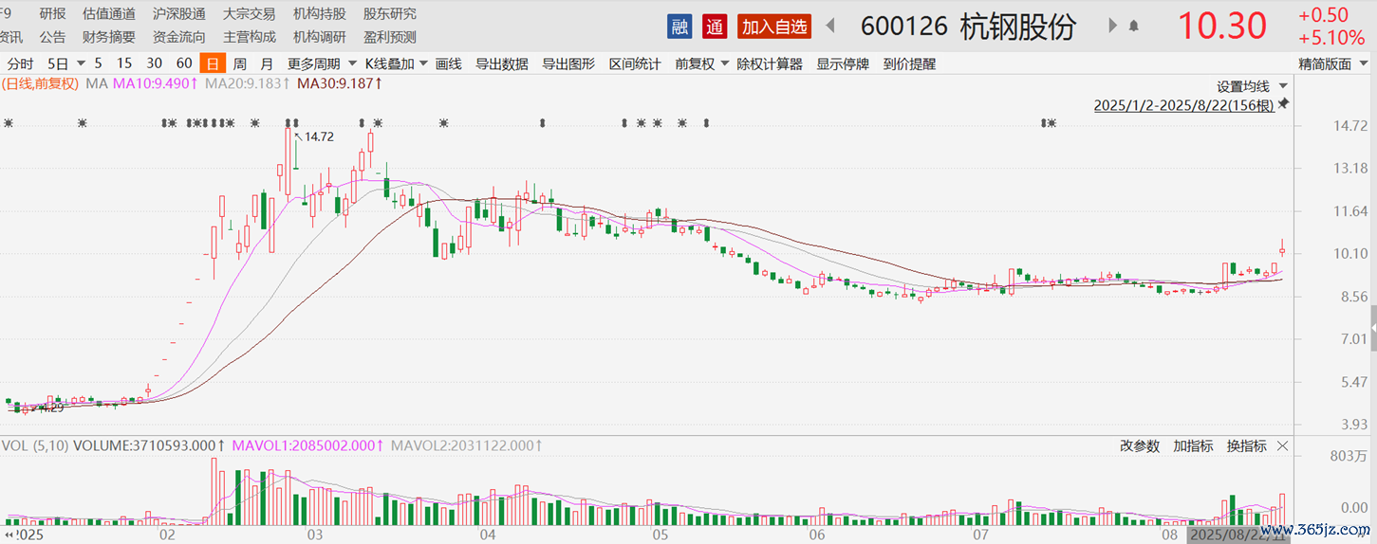Toggle 显示停牌 suspension display

point(843,64)
